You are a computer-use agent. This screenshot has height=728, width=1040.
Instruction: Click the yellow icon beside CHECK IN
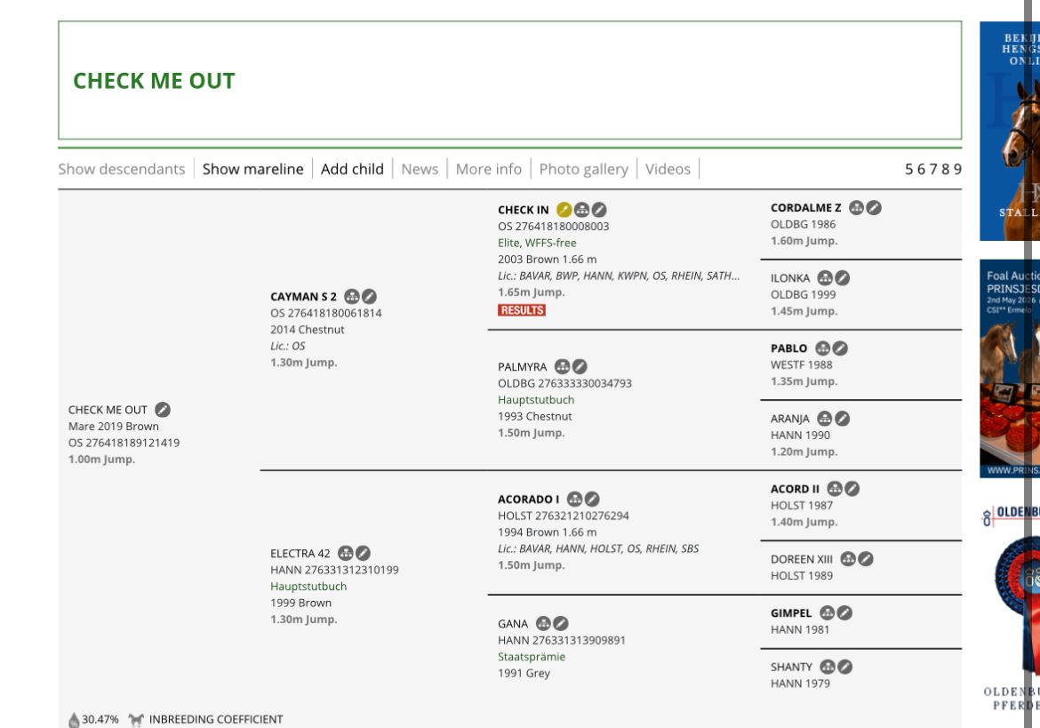pyautogui.click(x=564, y=210)
